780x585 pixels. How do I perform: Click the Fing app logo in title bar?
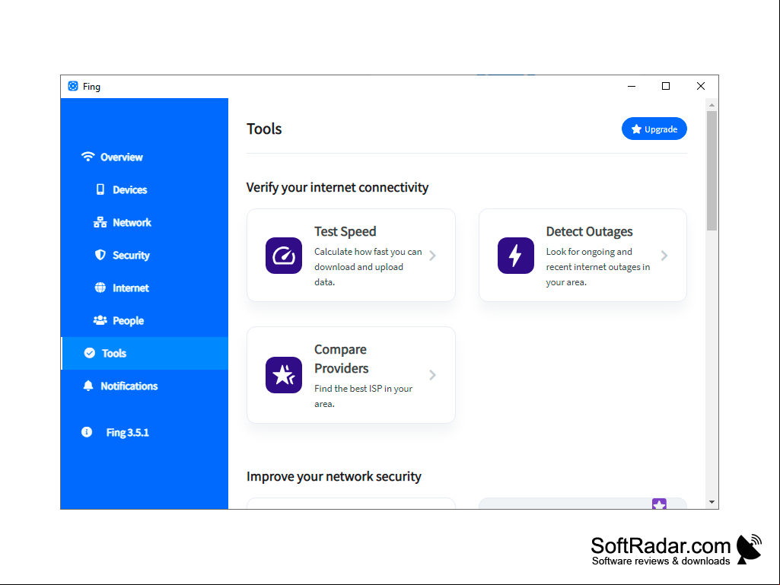[73, 86]
